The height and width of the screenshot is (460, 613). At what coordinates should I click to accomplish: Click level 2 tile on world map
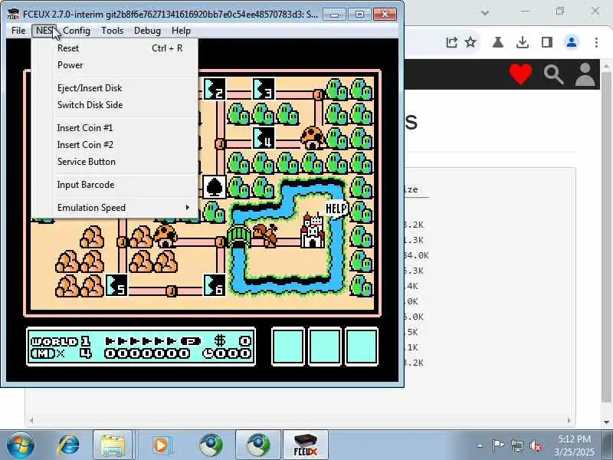coord(215,89)
